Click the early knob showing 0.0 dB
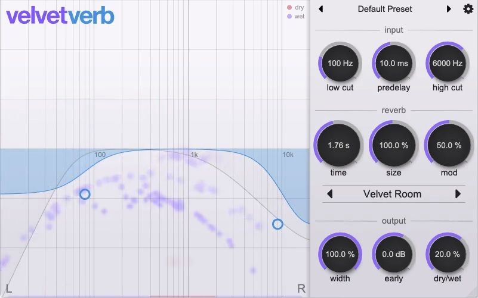The height and width of the screenshot is (298, 478). pyautogui.click(x=393, y=254)
